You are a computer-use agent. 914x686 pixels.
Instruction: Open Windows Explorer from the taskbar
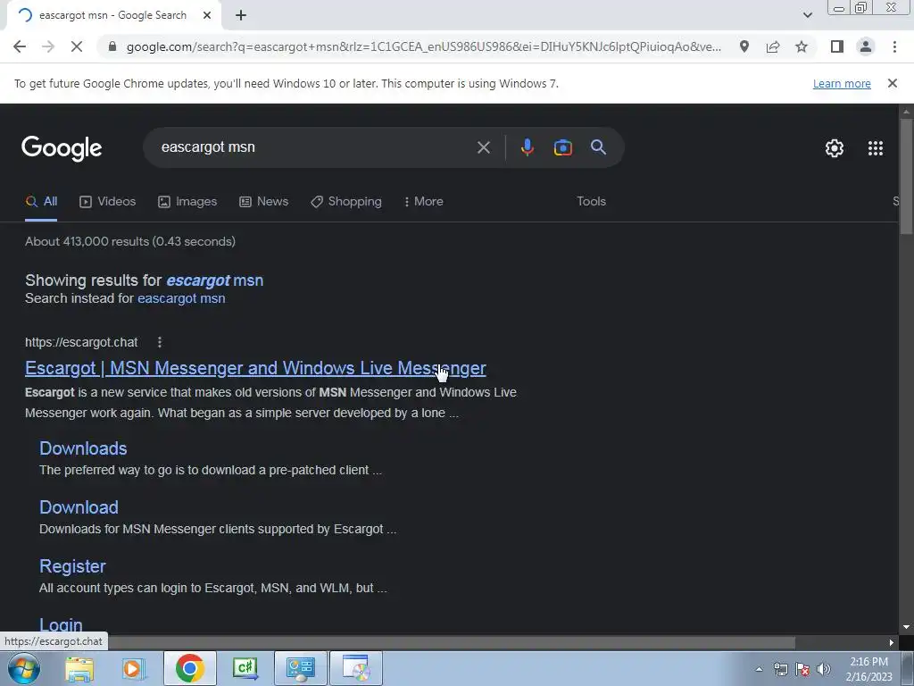pos(79,668)
